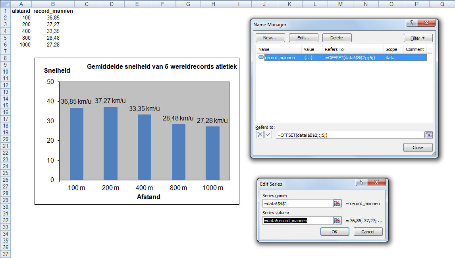
Task: Click range selector icon next to Series values
Action: click(x=337, y=220)
